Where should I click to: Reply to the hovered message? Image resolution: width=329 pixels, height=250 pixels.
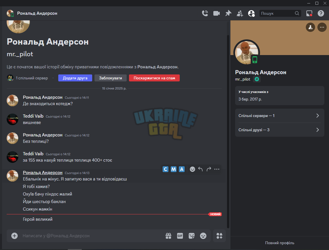tap(201, 169)
